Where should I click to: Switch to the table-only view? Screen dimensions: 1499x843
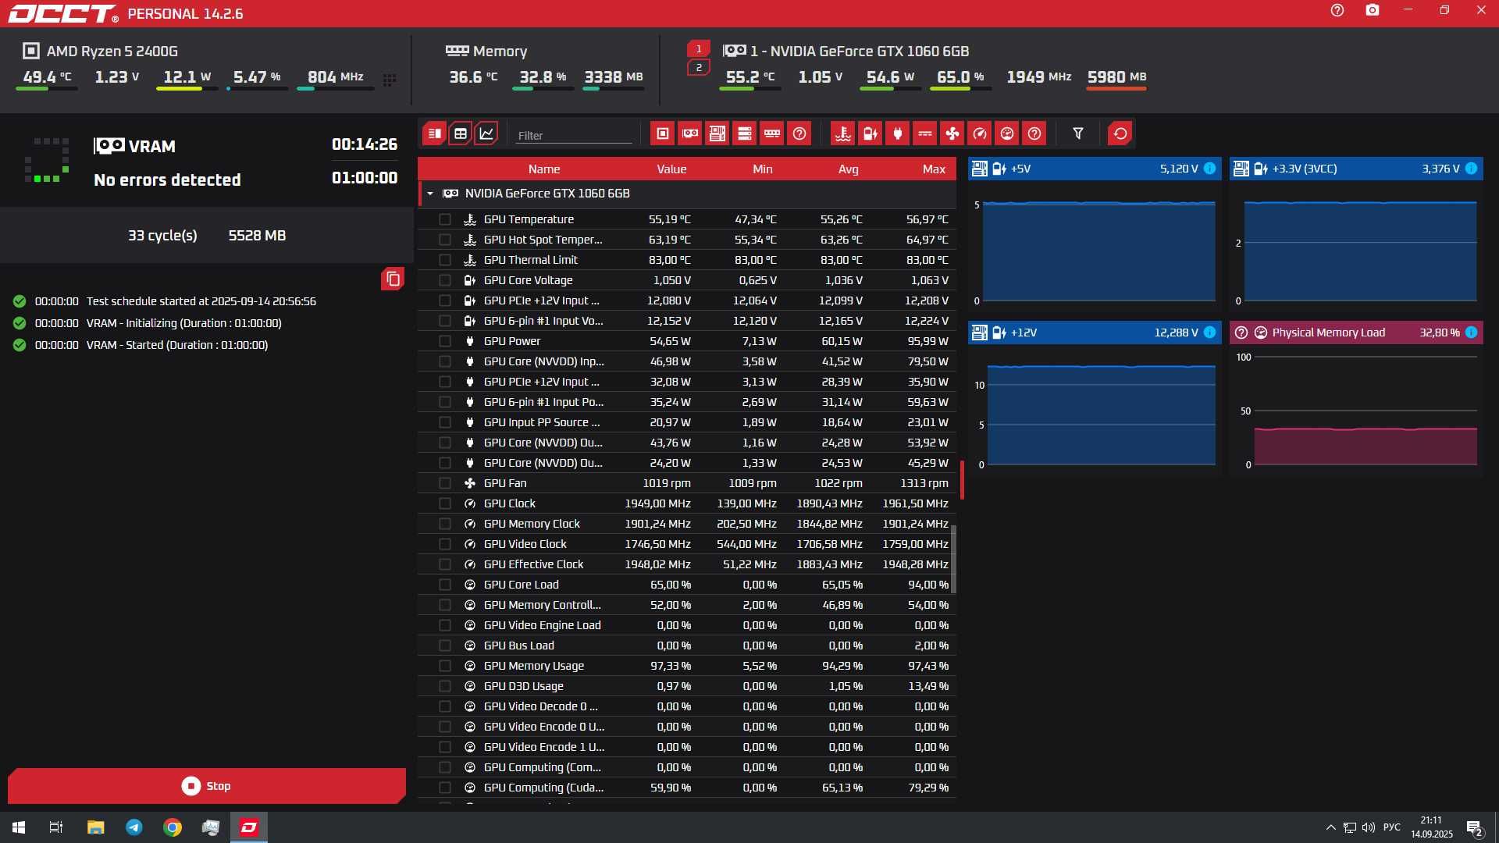click(x=461, y=133)
